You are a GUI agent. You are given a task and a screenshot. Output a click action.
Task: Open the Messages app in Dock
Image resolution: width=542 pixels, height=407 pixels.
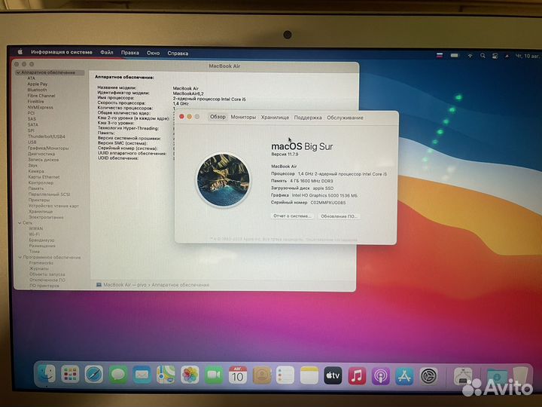118,375
